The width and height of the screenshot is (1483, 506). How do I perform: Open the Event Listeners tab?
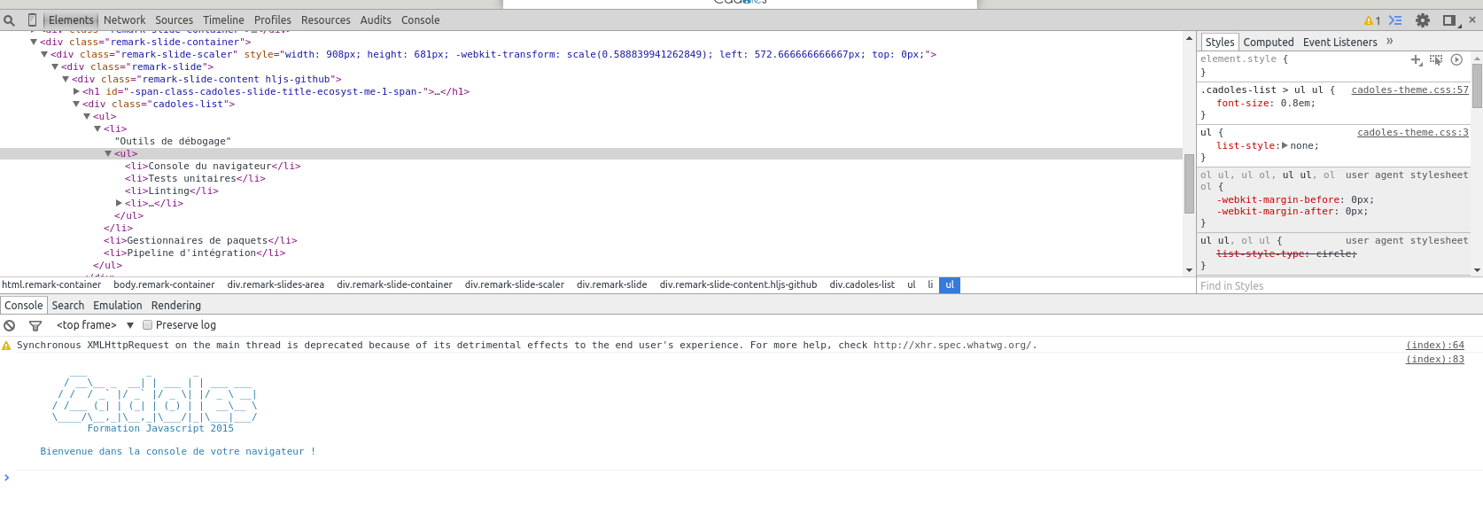click(1339, 42)
